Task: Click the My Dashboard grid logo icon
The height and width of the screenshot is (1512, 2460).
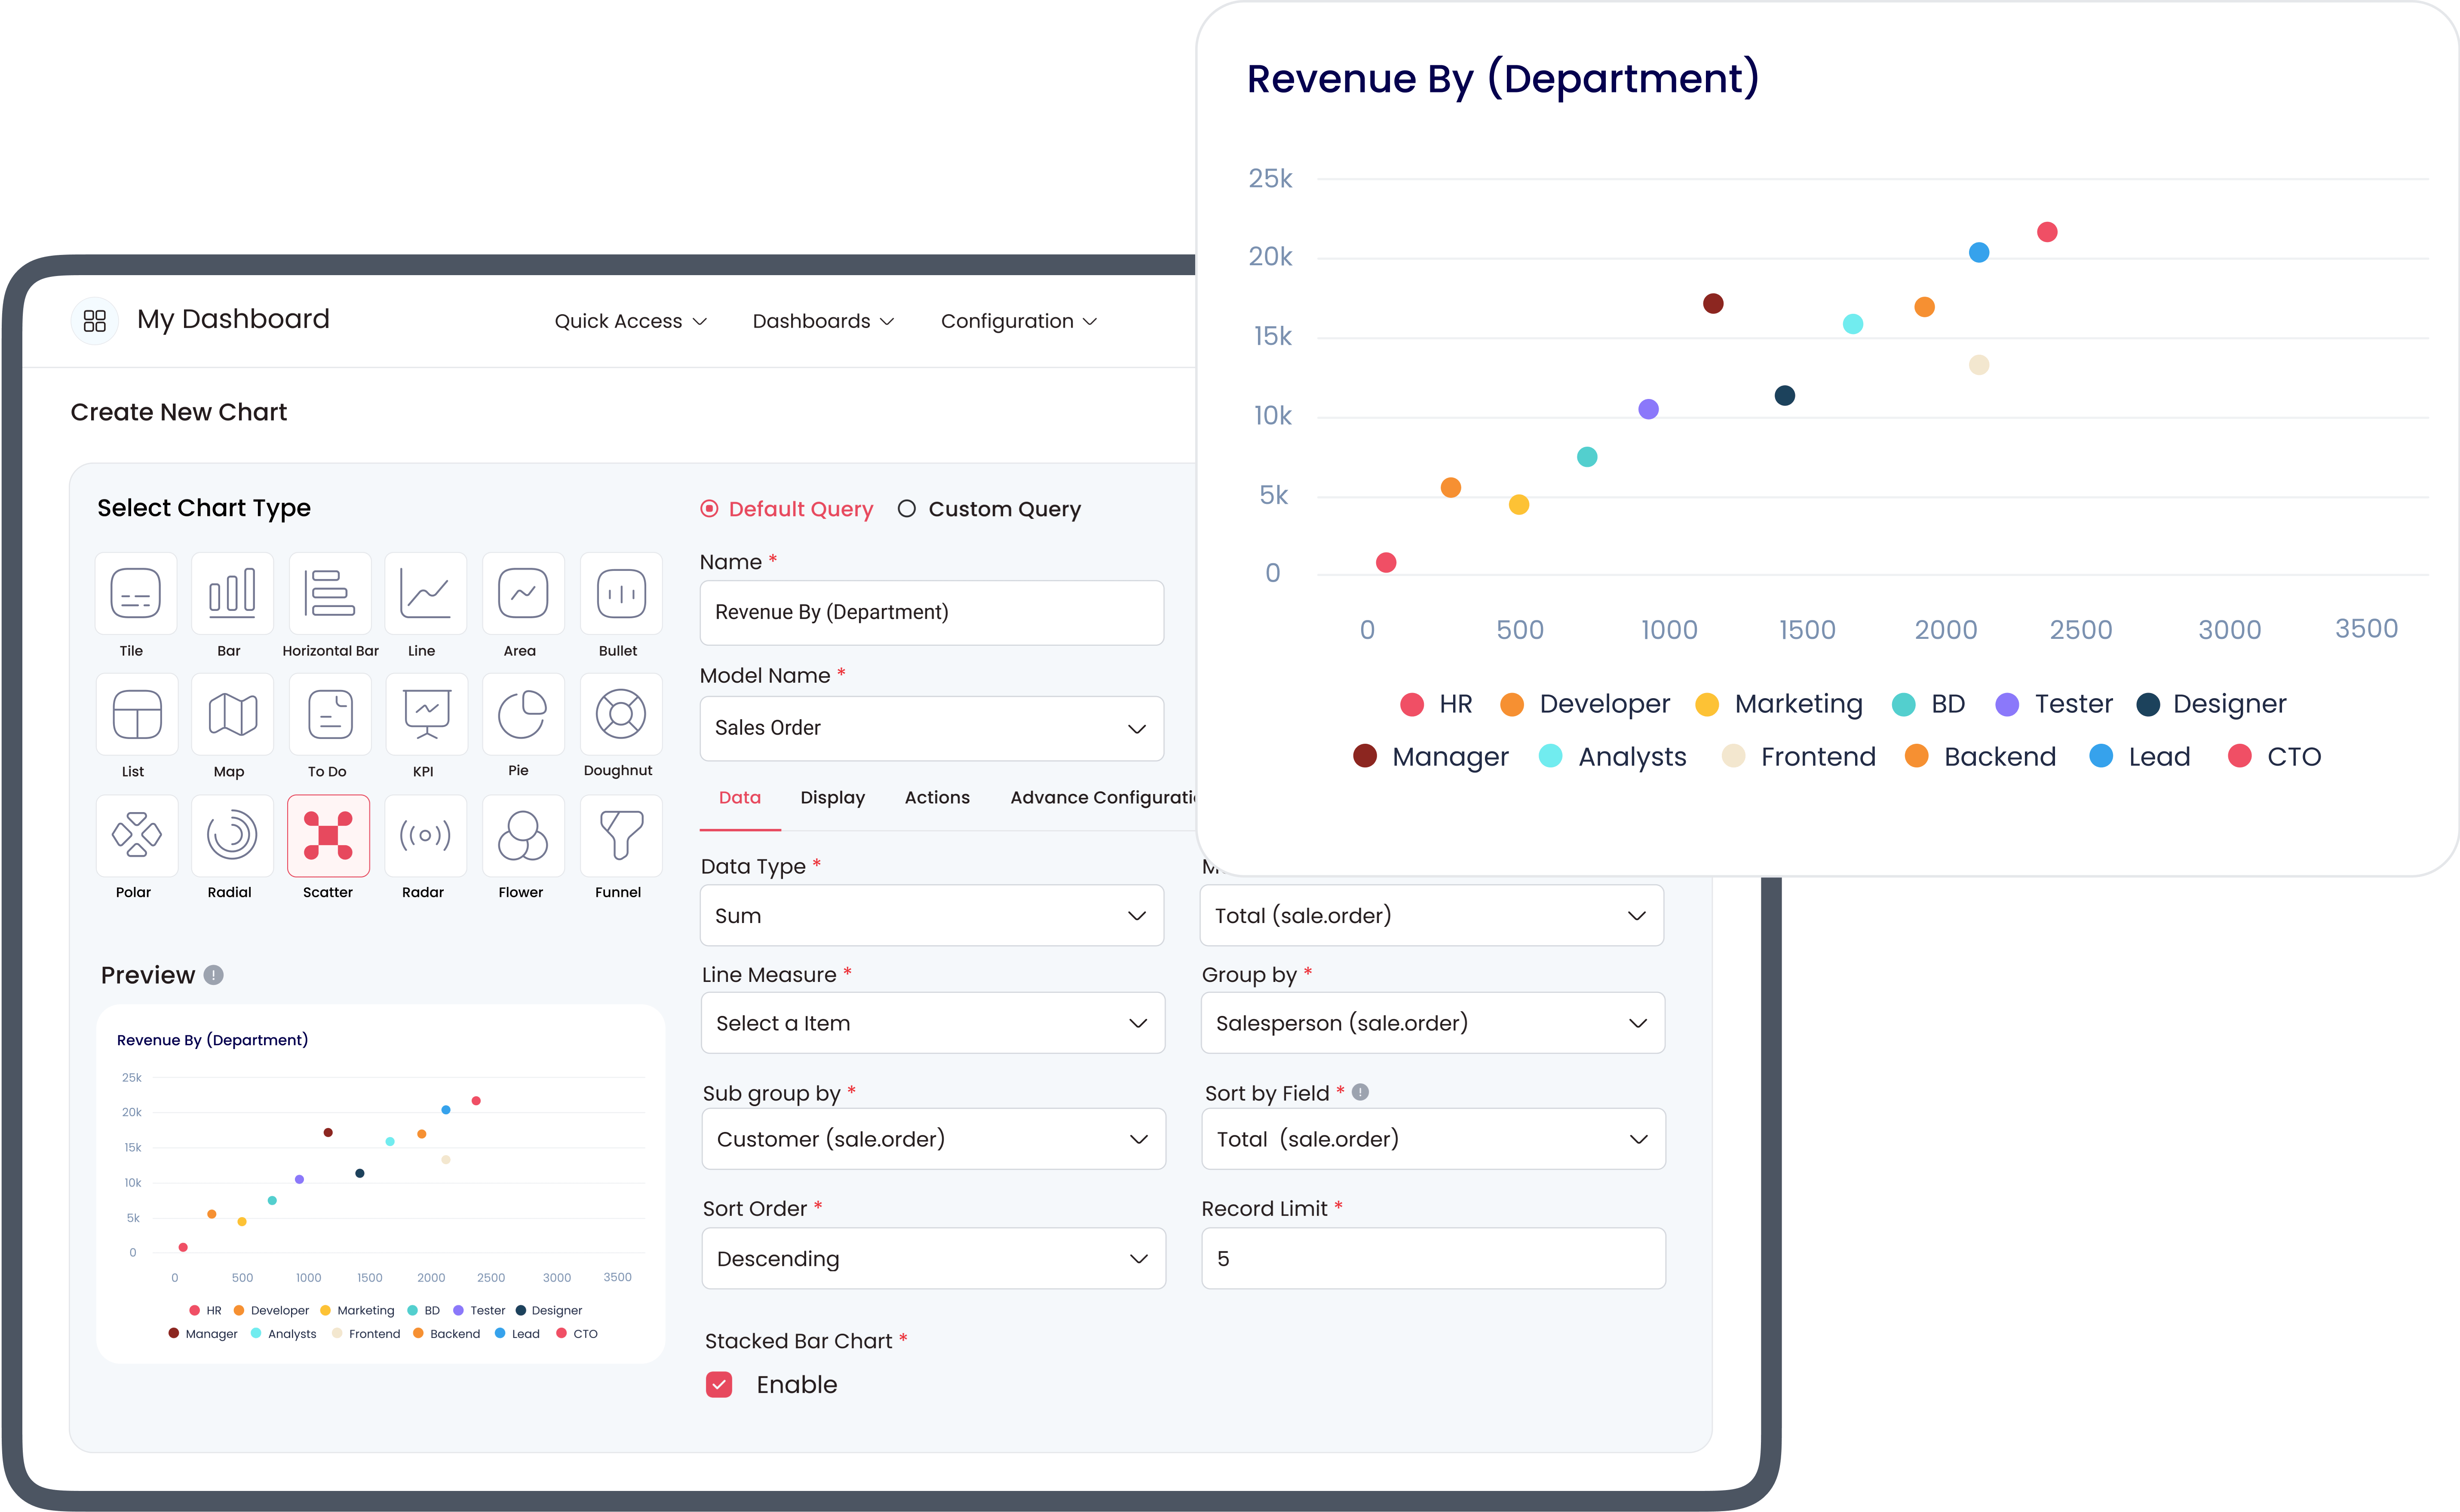Action: click(95, 321)
